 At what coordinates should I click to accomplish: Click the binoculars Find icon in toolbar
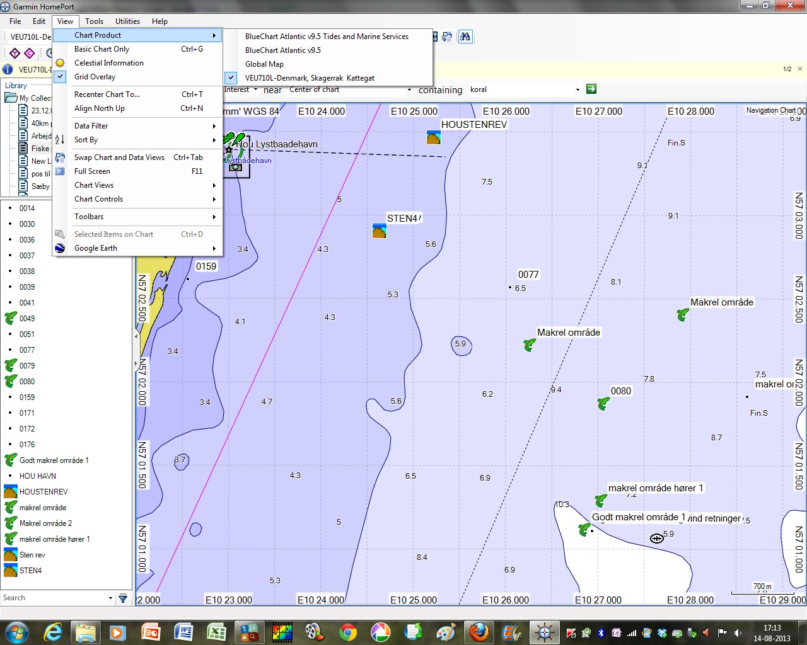click(x=465, y=37)
